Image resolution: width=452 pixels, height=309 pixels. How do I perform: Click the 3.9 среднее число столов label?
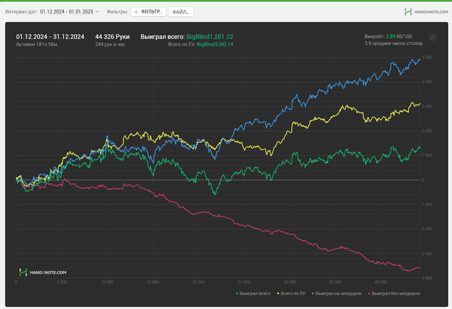point(393,43)
